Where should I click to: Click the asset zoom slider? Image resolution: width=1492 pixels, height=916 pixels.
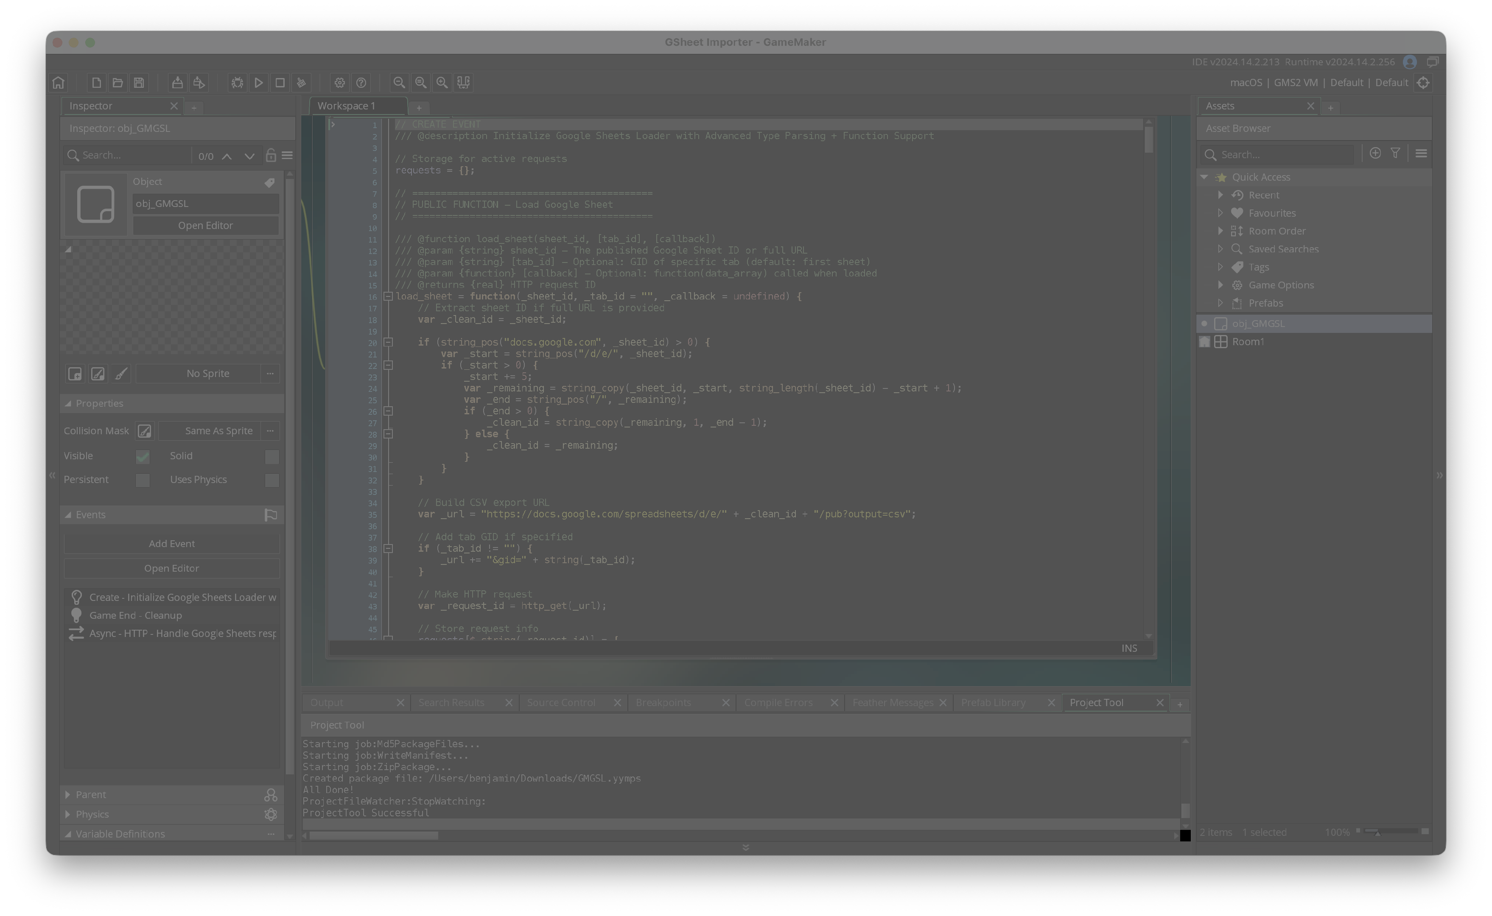pos(1391,832)
